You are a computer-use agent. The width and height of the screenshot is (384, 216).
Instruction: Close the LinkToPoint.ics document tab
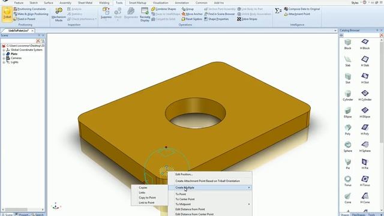tap(32, 31)
